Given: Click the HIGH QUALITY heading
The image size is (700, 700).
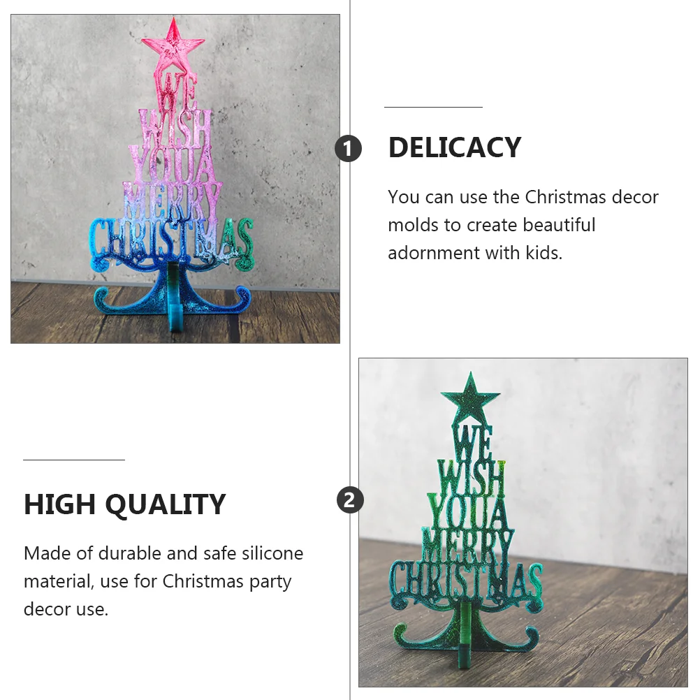Looking at the screenshot, I should pyautogui.click(x=124, y=504).
